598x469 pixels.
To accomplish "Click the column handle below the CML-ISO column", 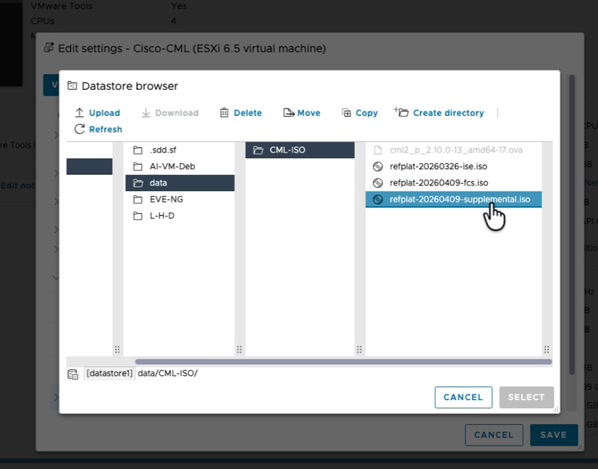I will click(359, 349).
